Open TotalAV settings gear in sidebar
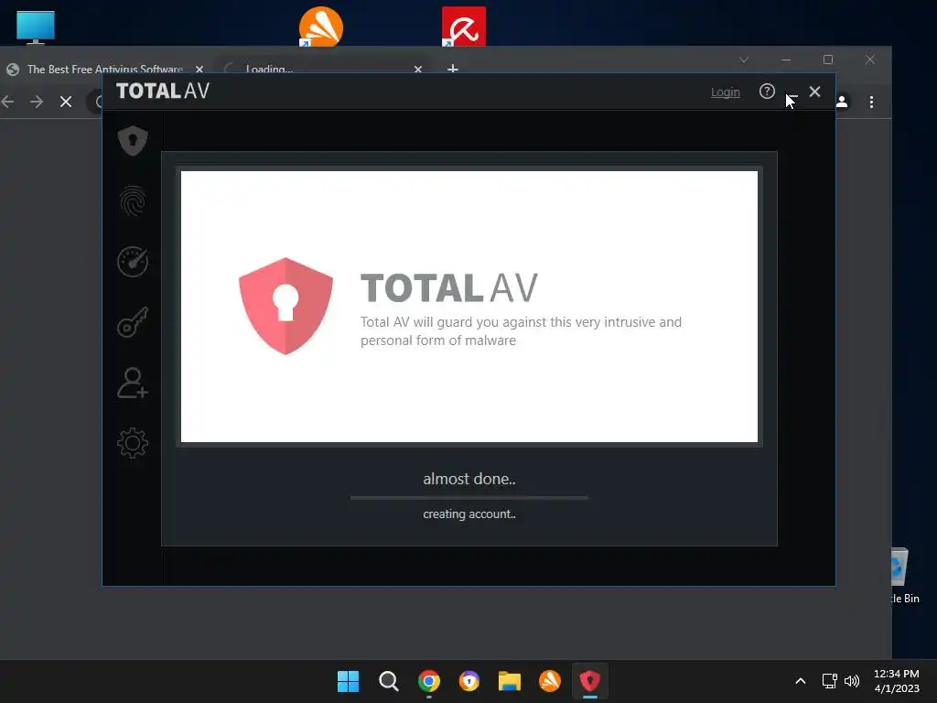Viewport: 937px width, 703px height. (x=133, y=443)
